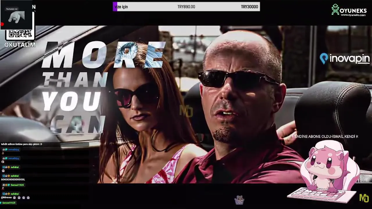Click the yellow MO logo beside the mascot
The image size is (372, 209).
[x=364, y=198]
